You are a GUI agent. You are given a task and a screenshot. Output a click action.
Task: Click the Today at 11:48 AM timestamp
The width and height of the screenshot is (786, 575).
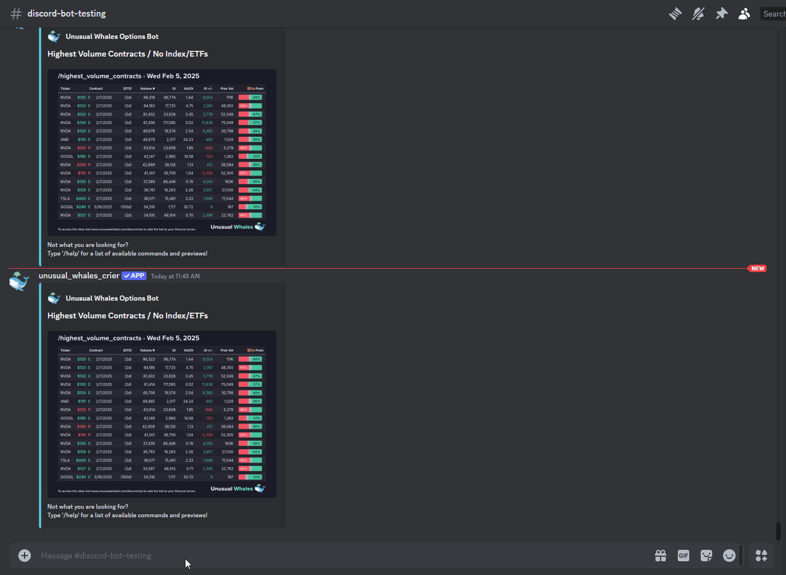click(x=175, y=276)
